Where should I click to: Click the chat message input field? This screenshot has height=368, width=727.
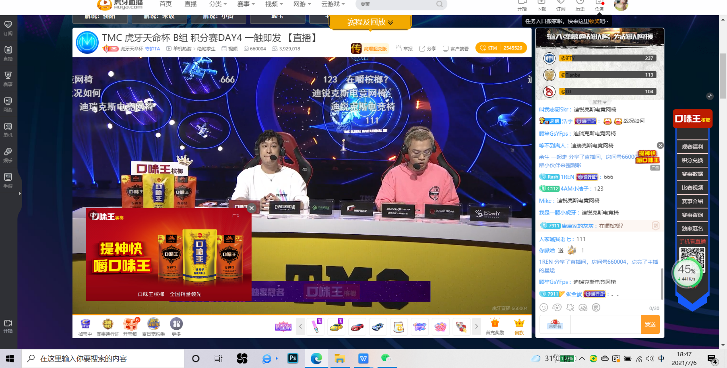point(605,324)
